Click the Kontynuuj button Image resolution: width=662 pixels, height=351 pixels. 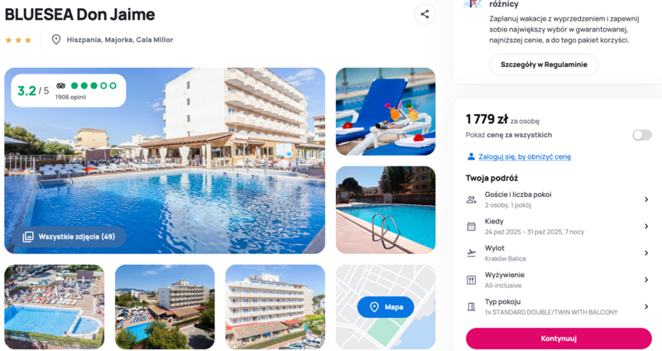pyautogui.click(x=559, y=339)
